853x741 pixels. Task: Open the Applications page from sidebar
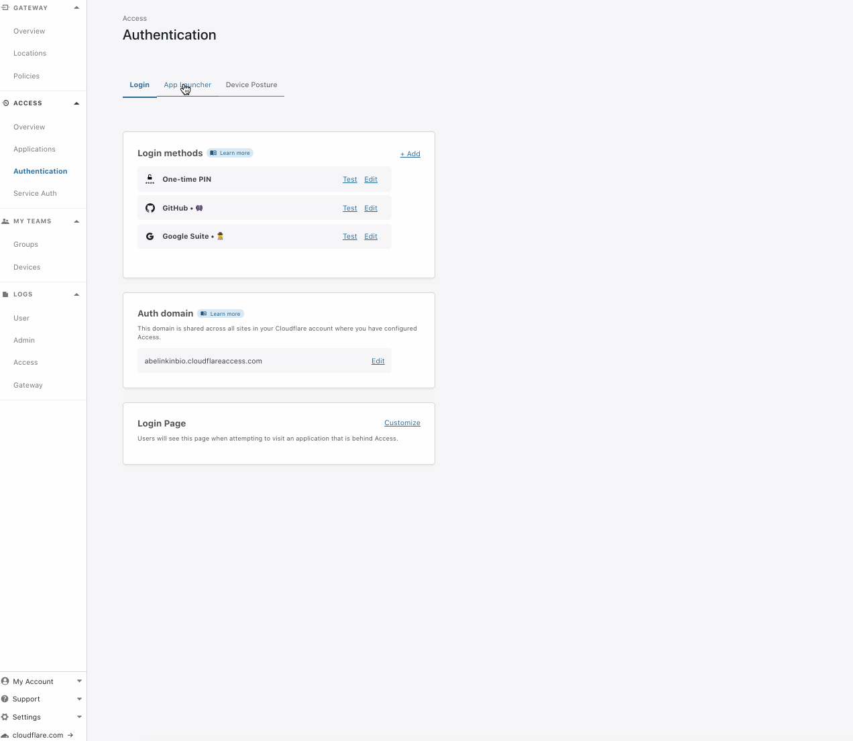point(34,149)
